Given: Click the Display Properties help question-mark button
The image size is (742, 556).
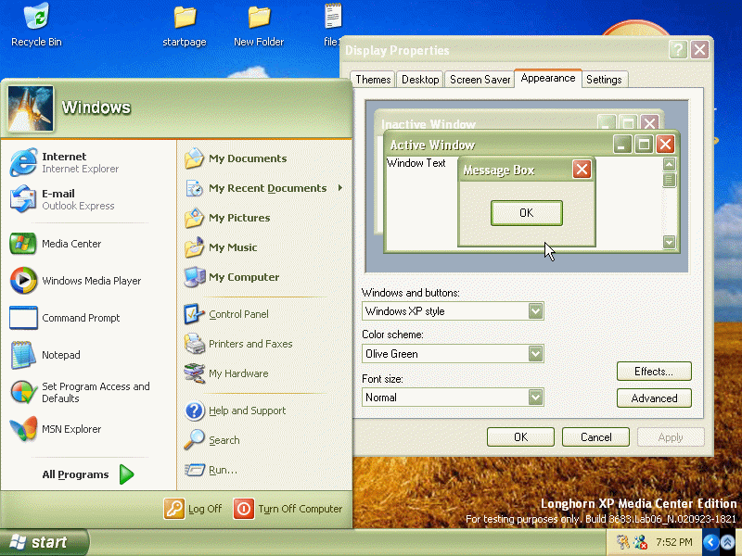Looking at the screenshot, I should (x=678, y=50).
